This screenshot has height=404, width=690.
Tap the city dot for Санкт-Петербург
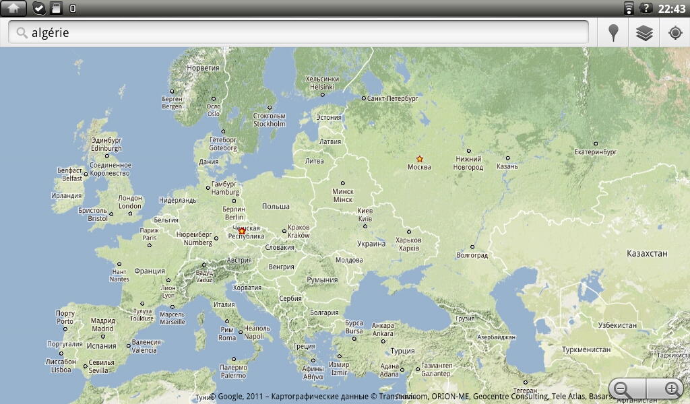point(364,98)
